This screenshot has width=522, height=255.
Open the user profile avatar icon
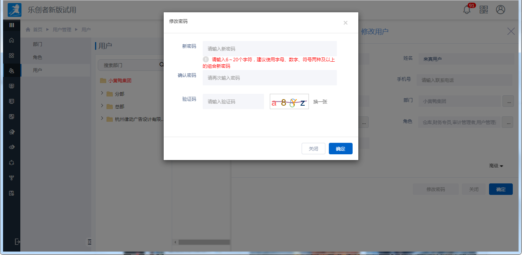click(x=501, y=10)
